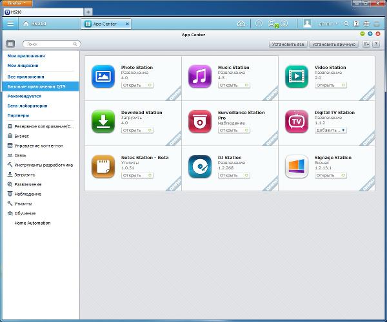Open the admin user avatar icon
The width and height of the screenshot is (387, 322).
coord(307,24)
